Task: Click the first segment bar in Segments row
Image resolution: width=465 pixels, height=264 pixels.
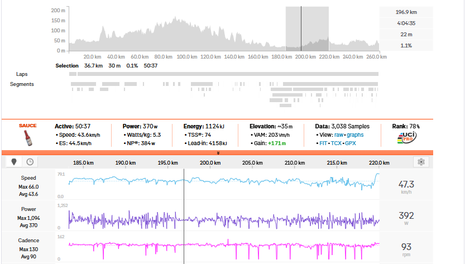Action: 84,84
